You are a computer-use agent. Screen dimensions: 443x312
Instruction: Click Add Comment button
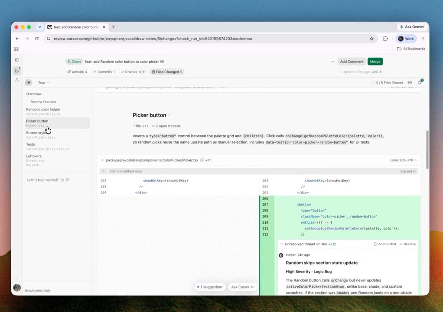click(x=352, y=62)
